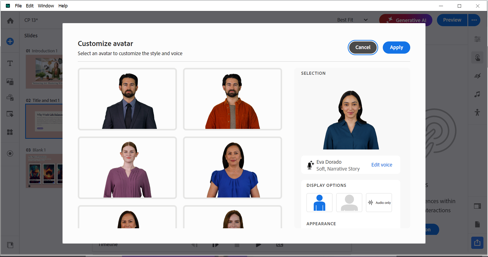
Task: Choose the headshot avatar display option
Action: pos(349,203)
